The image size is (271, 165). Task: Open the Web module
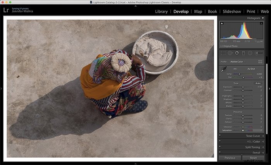(x=264, y=12)
